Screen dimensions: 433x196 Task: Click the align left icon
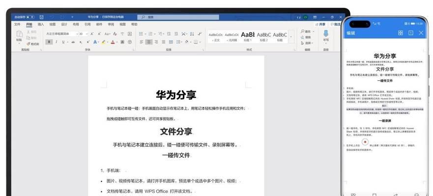pyautogui.click(x=142, y=42)
